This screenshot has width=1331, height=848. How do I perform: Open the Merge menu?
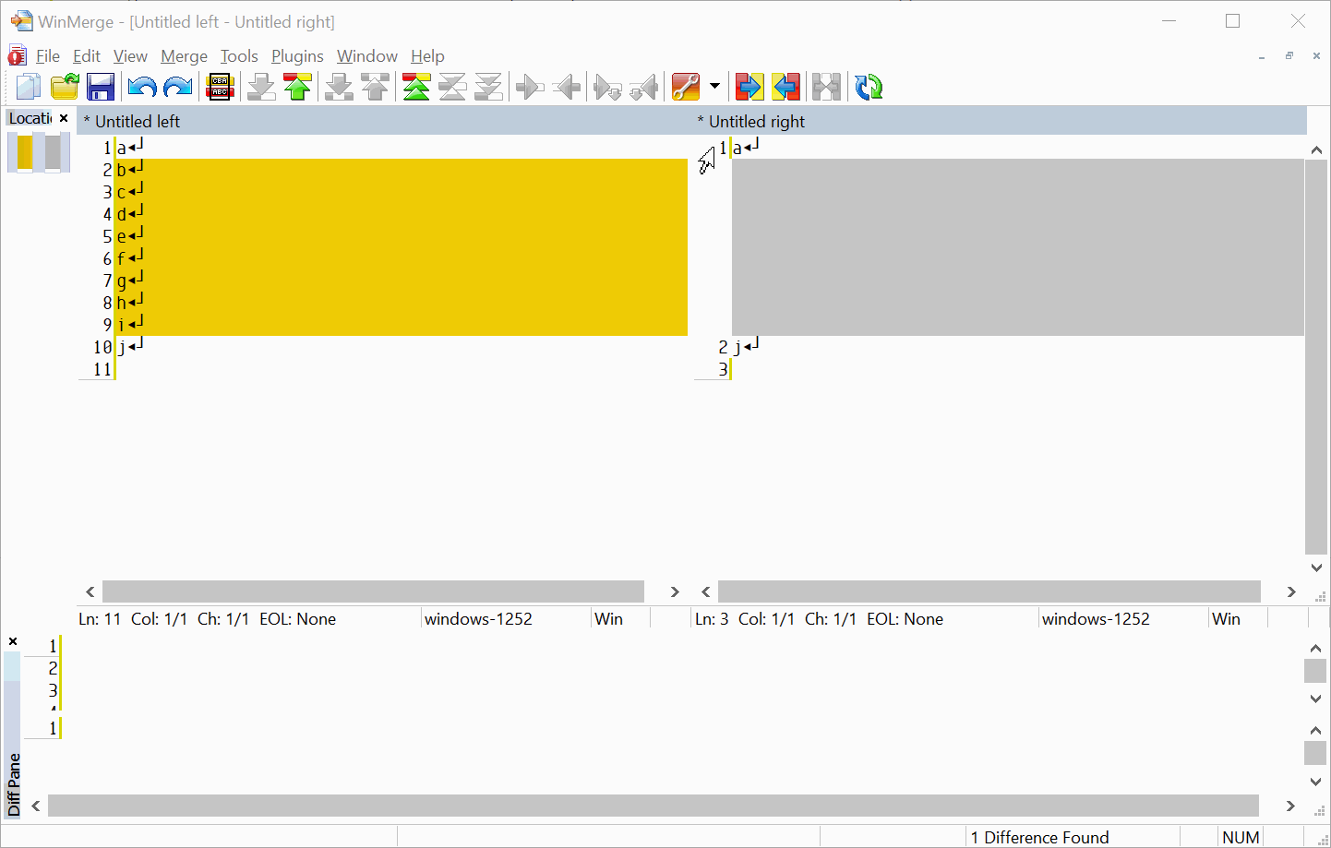tap(184, 55)
